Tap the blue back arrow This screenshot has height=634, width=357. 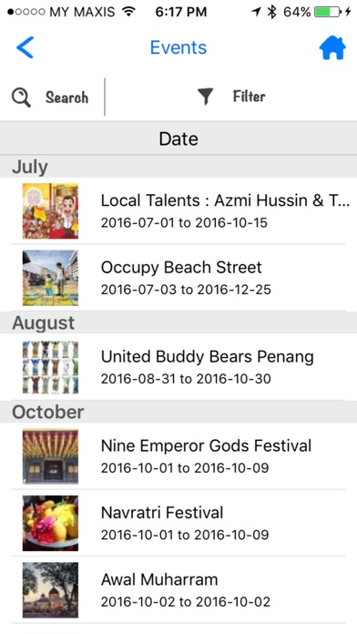(x=25, y=47)
